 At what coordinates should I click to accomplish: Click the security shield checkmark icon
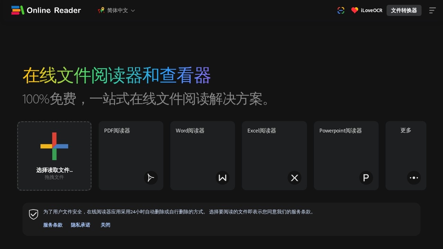pos(34,214)
